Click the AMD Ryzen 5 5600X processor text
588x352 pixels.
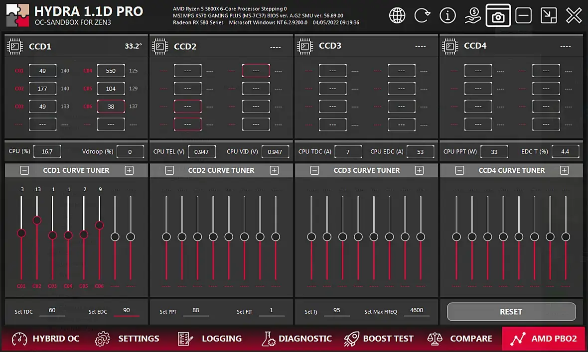pyautogui.click(x=230, y=8)
